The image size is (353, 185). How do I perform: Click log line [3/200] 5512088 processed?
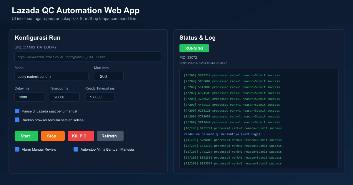[x=232, y=87]
